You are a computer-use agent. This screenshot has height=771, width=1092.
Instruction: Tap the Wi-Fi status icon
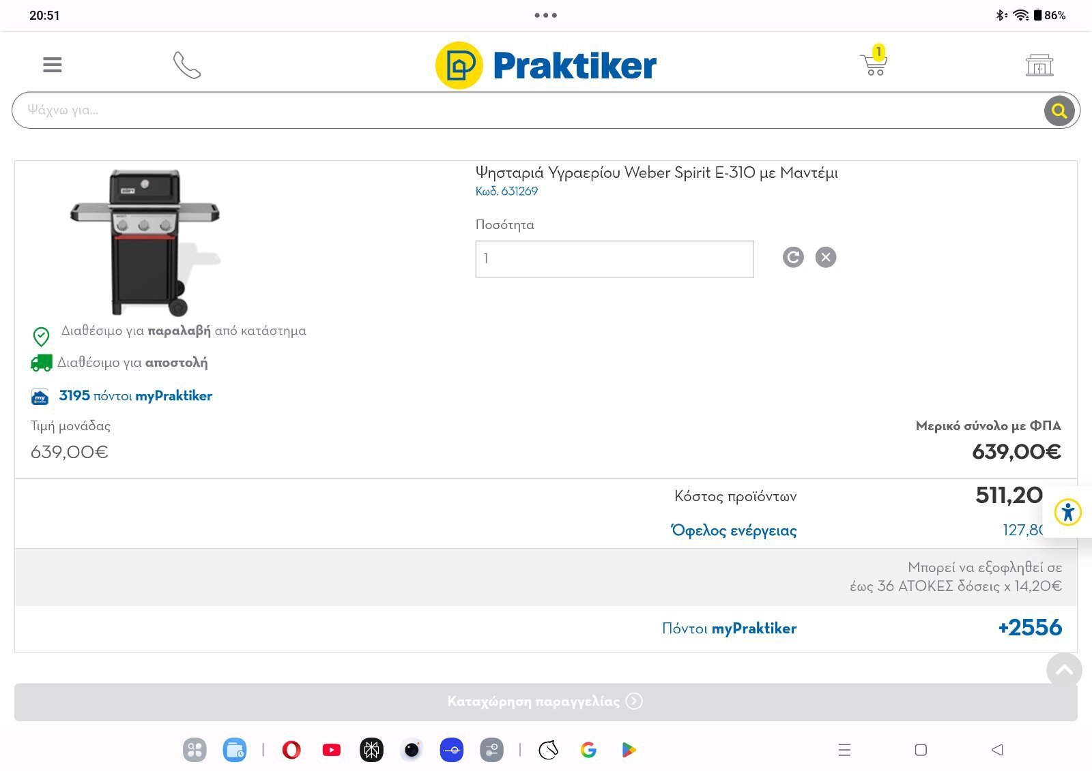click(1021, 15)
